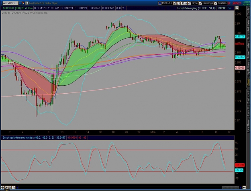
Task: Click the 0.98727 cyan price bubble
Action: coord(240,37)
